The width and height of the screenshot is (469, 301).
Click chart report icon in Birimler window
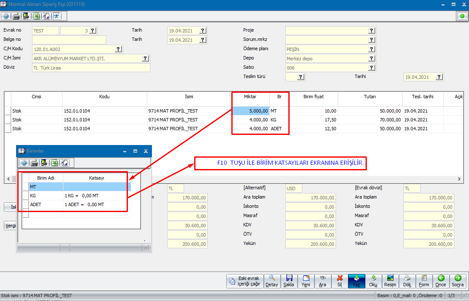tap(65, 163)
